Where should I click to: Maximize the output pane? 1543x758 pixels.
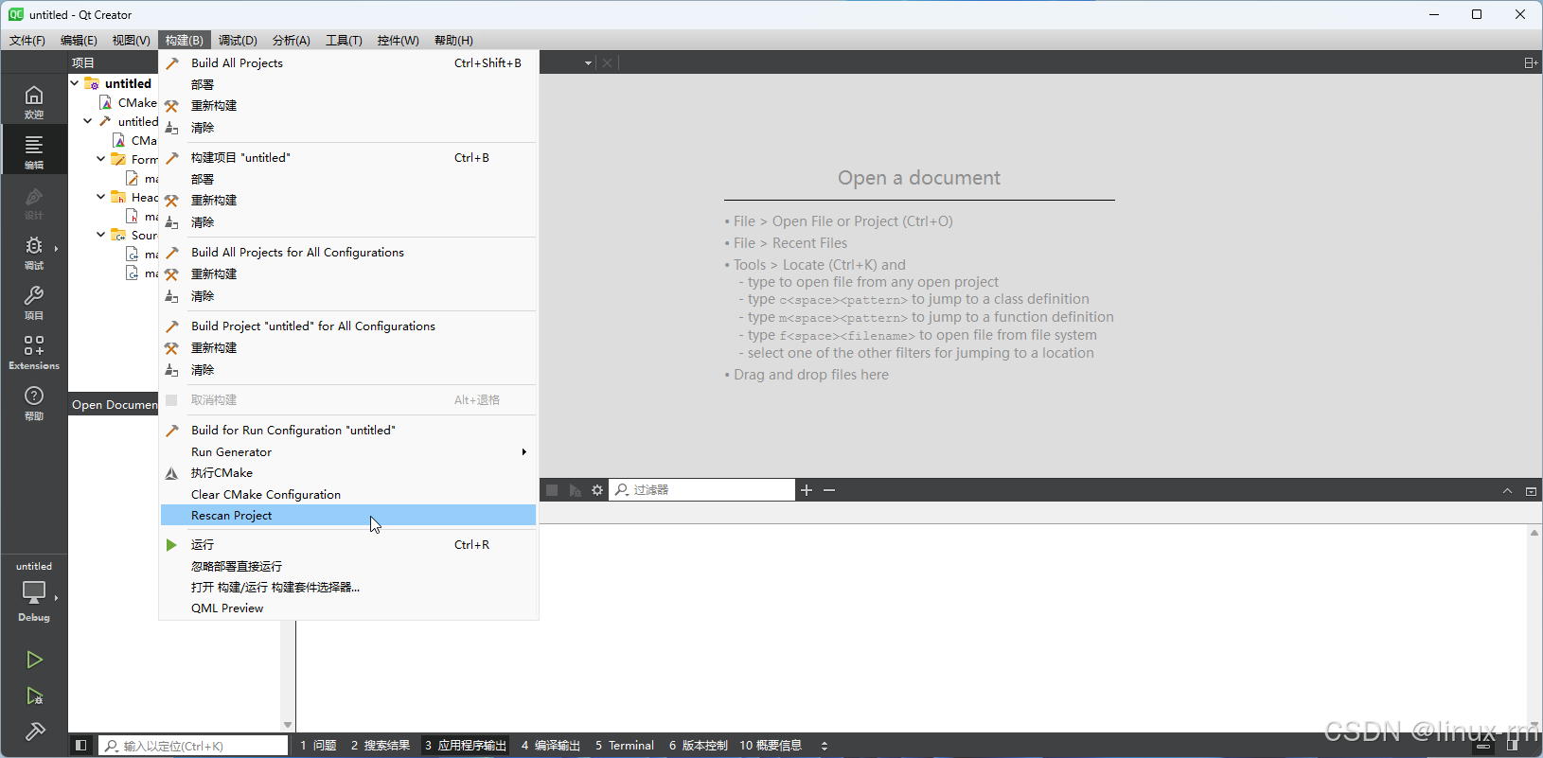click(x=1531, y=491)
